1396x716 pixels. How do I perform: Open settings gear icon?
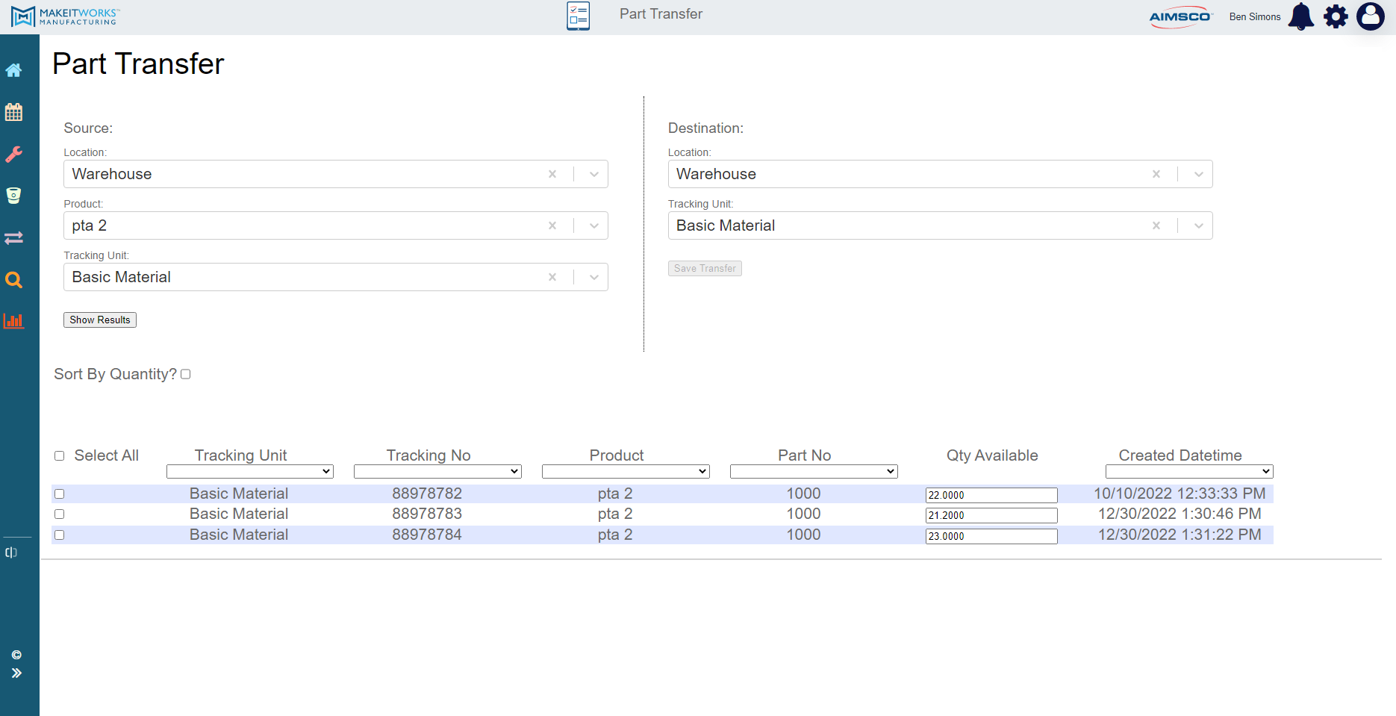tap(1336, 16)
